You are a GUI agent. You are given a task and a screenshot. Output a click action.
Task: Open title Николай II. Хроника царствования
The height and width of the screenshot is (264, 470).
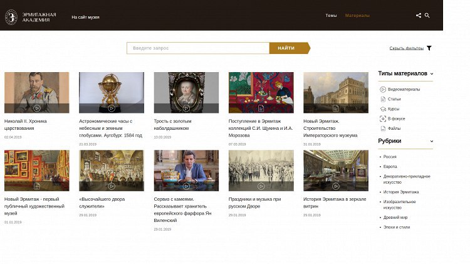click(x=26, y=125)
